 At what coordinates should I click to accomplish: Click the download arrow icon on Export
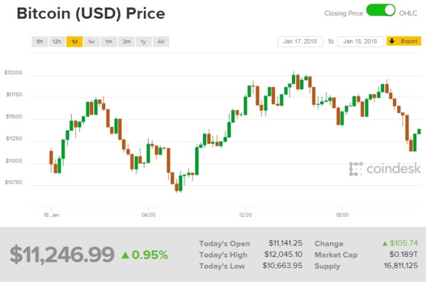(394, 42)
